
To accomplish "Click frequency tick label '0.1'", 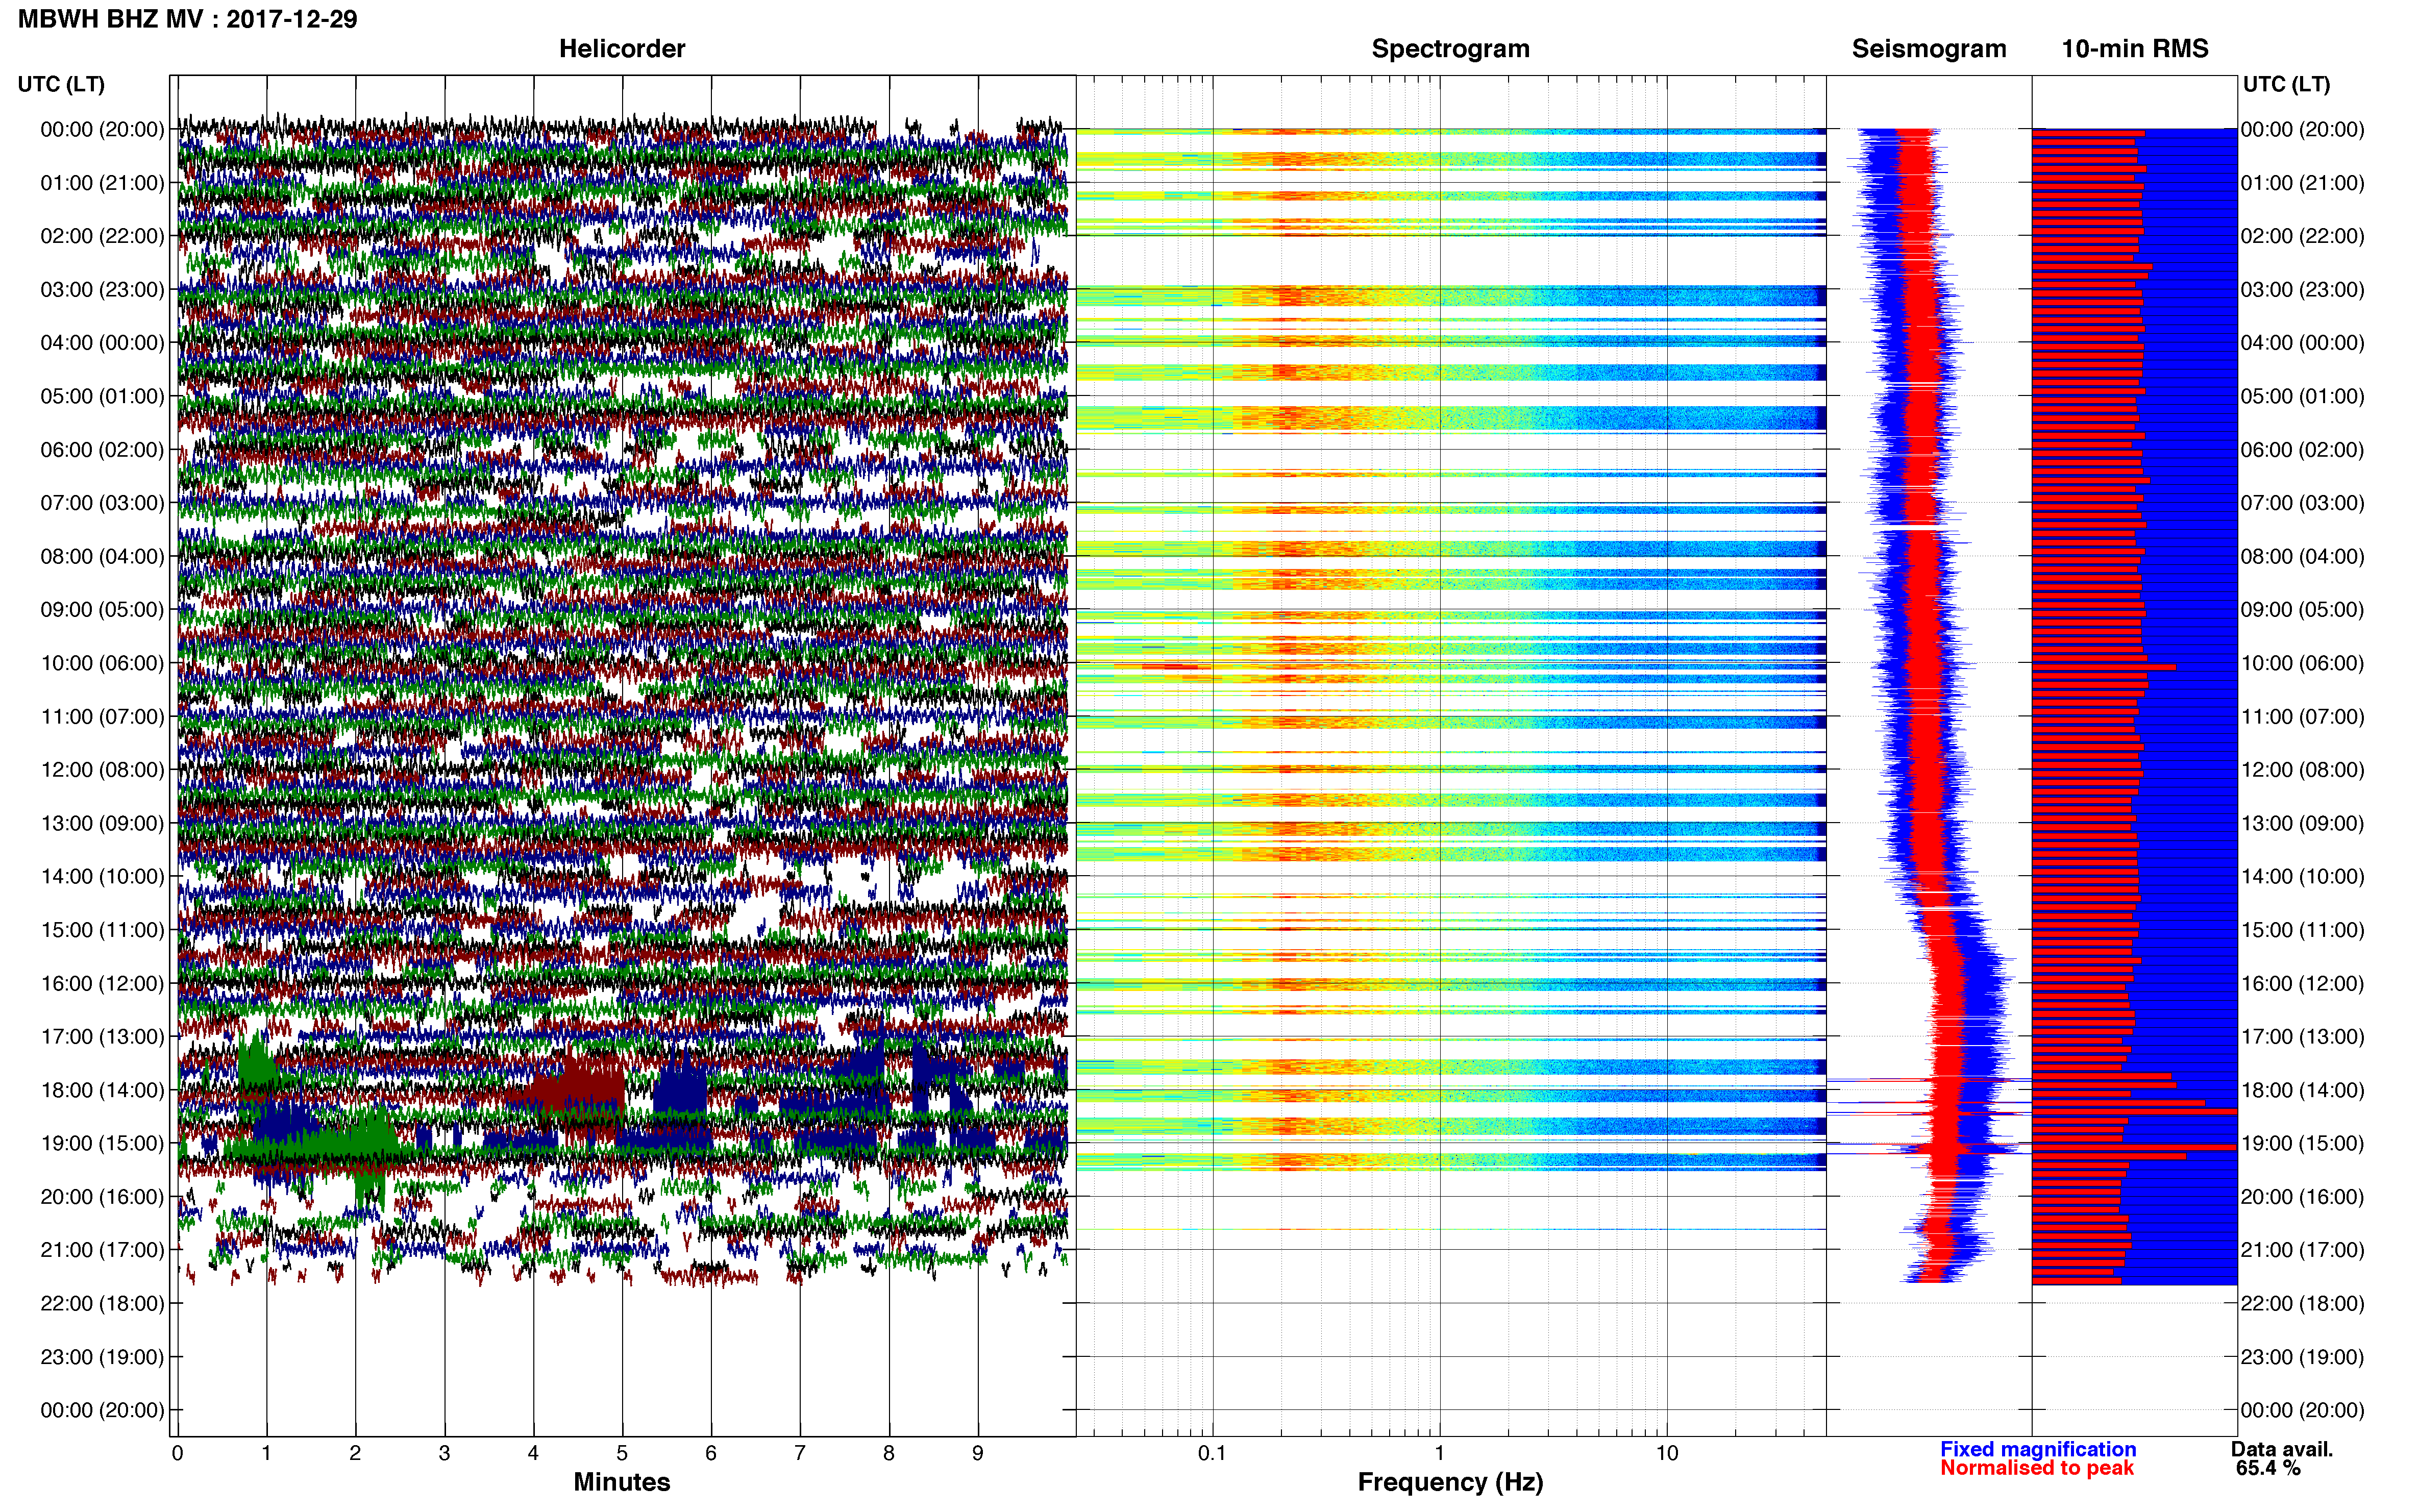I will 1212,1453.
